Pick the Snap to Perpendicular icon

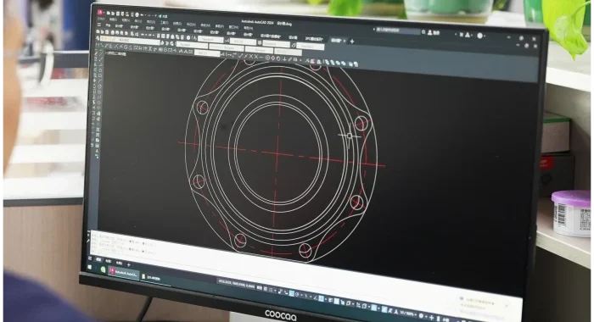pyautogui.click(x=284, y=59)
